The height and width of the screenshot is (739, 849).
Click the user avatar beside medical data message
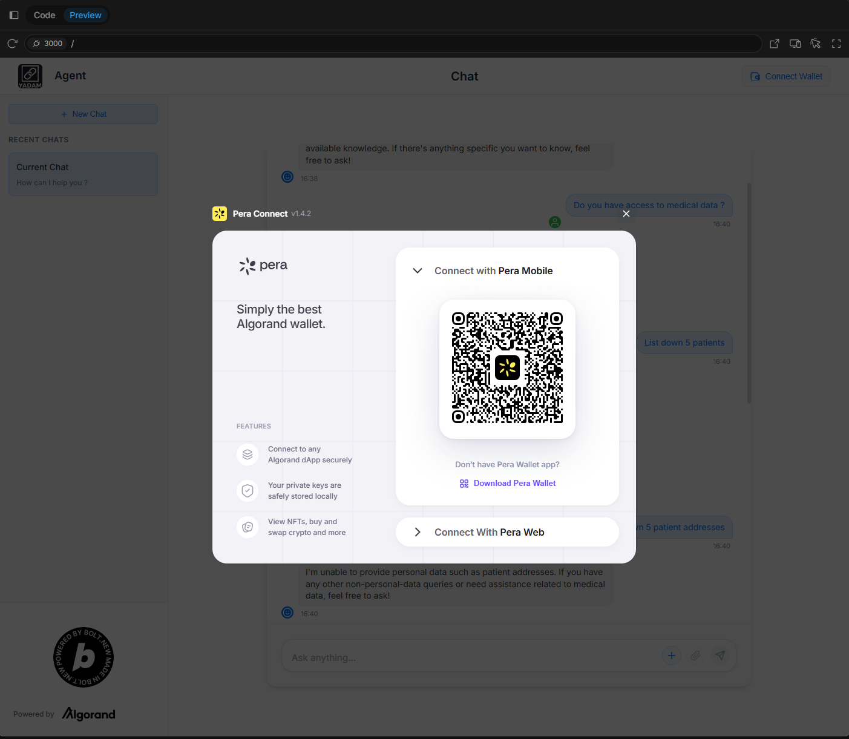pos(555,222)
